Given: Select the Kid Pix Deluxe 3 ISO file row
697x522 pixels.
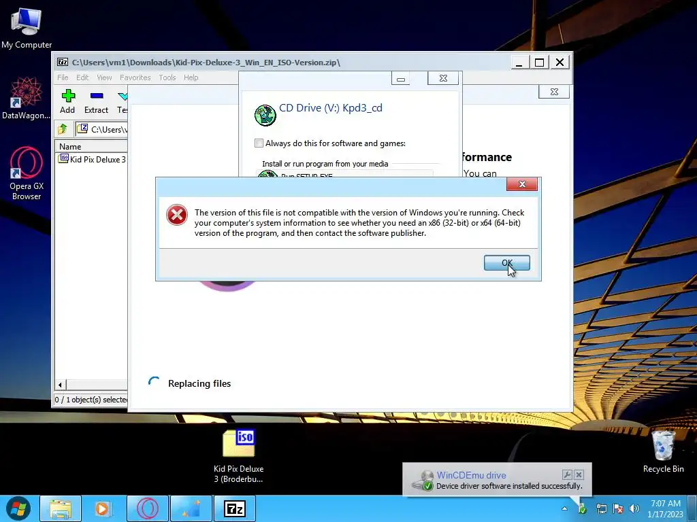Looking at the screenshot, I should 93,159.
